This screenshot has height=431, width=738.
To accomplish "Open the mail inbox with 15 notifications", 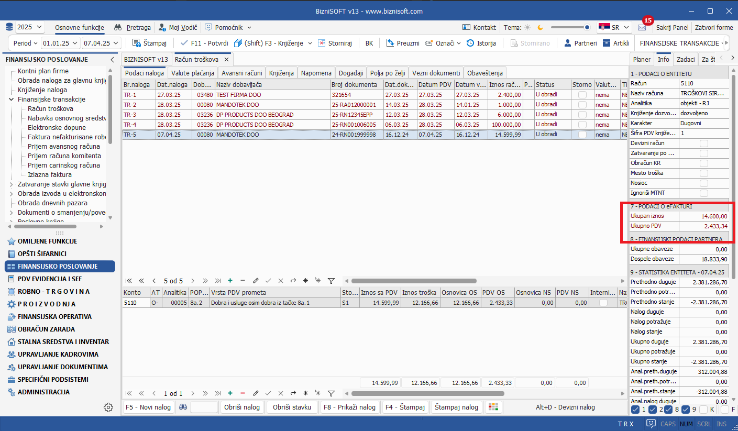I will [642, 27].
